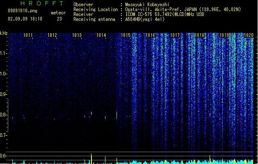The image size is (258, 164).
Task: Click the 1818 time marker
Action: click(199, 35)
